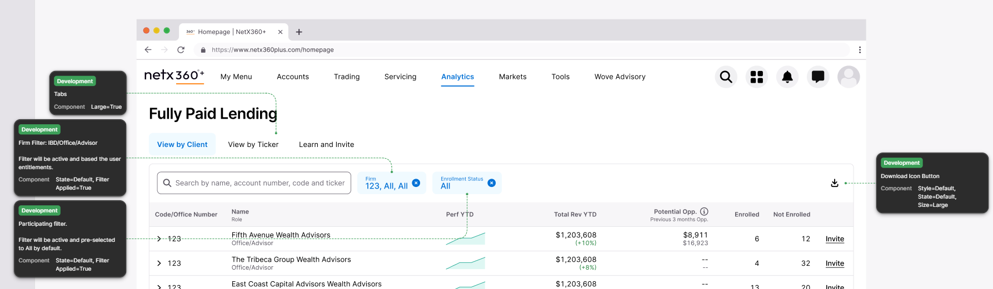
Task: Select the Learn and Invite tab
Action: pyautogui.click(x=326, y=145)
